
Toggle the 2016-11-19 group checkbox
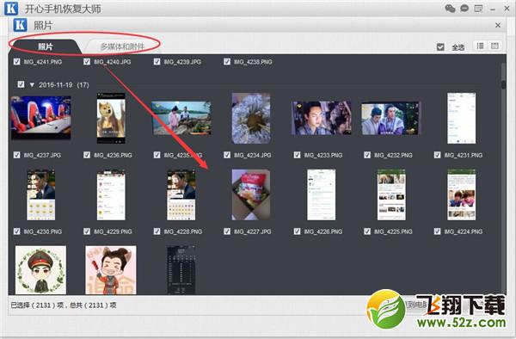coord(21,84)
